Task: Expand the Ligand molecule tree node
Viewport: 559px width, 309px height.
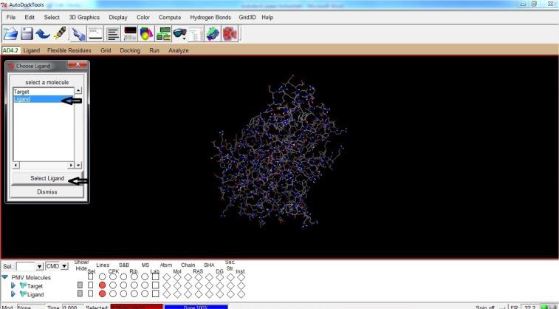Action: [13, 294]
